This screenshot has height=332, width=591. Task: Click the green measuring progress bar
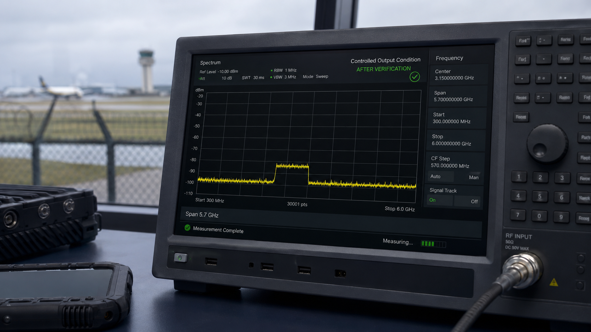tap(433, 244)
